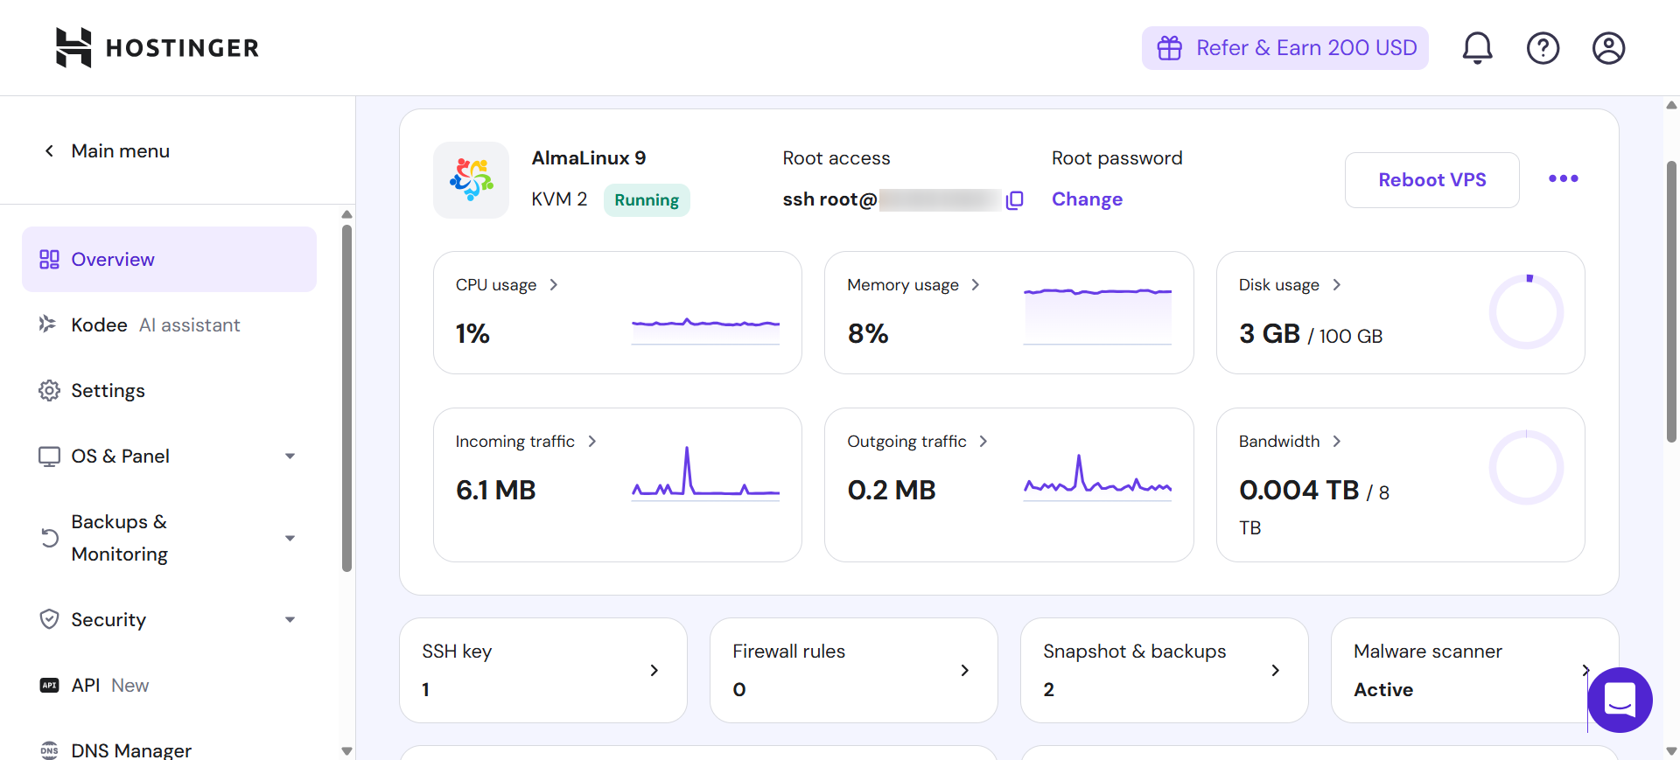Click the '1%' CPU value
This screenshot has height=760, width=1680.
click(x=472, y=334)
